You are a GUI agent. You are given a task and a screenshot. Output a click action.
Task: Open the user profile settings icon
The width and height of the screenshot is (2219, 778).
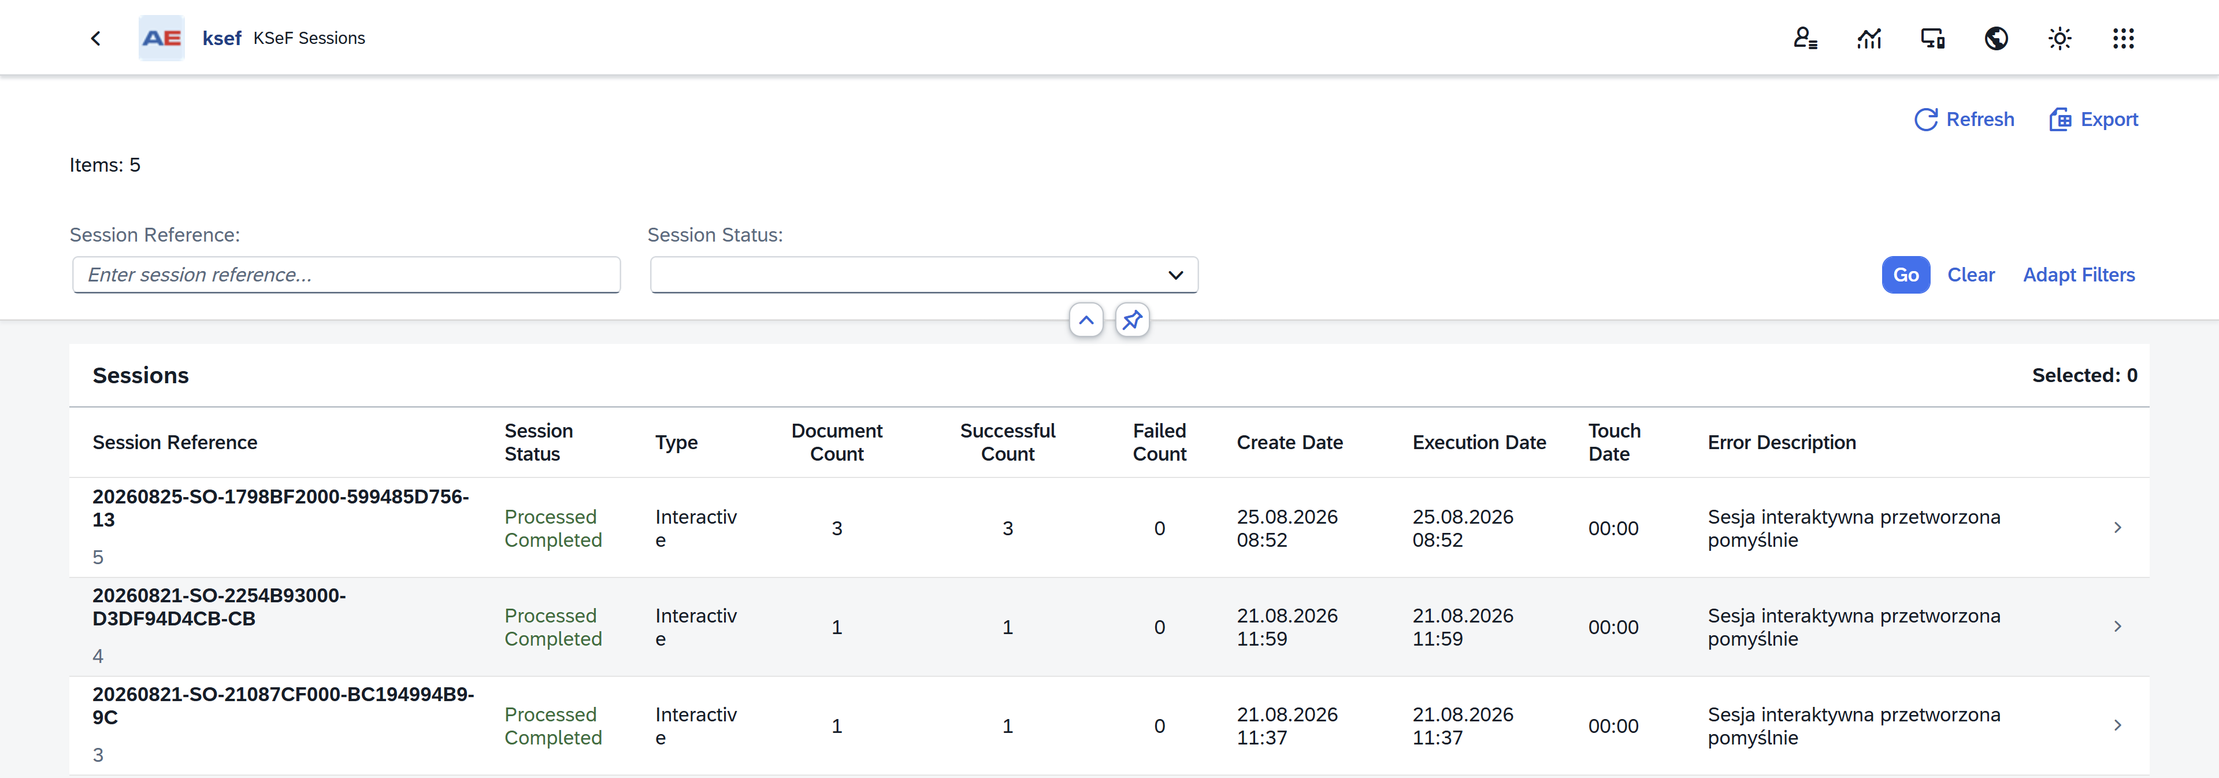(x=1805, y=38)
